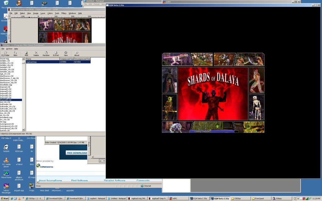Open the 'doto' desktop file
This screenshot has width=322, height=201.
pos(32,161)
